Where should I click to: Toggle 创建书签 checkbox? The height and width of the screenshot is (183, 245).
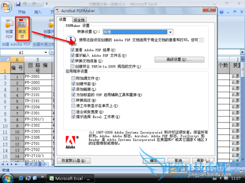[73, 84]
